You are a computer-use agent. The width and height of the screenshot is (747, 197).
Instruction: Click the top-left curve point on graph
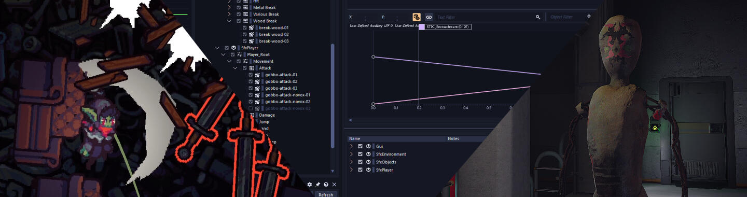point(374,57)
